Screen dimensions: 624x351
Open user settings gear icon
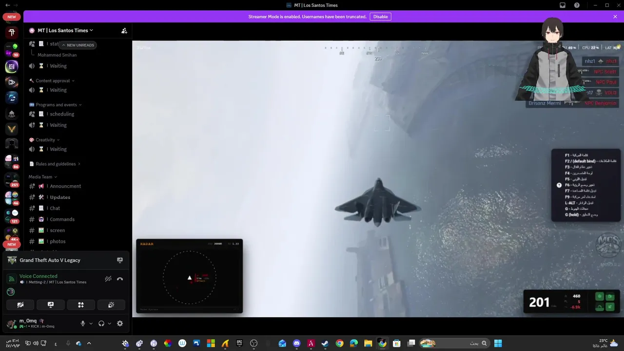coord(120,323)
